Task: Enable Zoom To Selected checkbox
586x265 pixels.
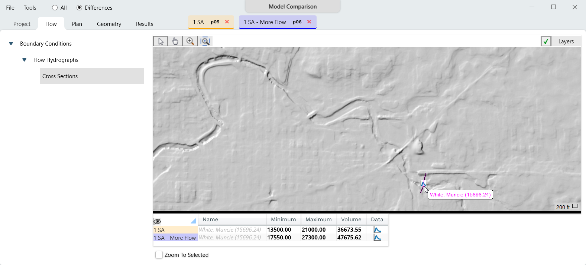Action: point(159,255)
